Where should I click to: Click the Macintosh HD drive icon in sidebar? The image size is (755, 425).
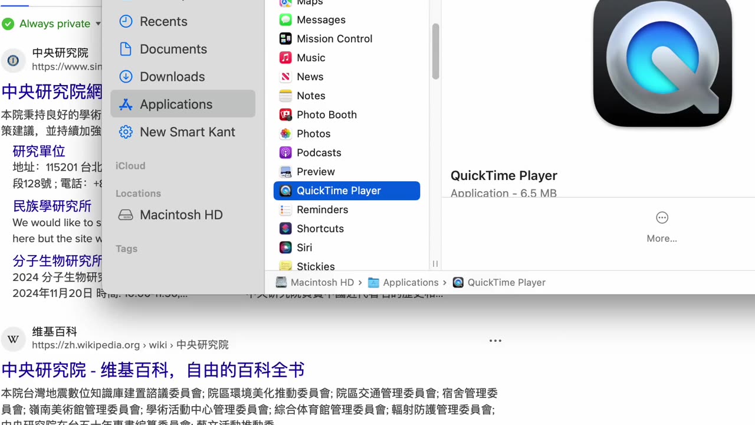pyautogui.click(x=126, y=215)
